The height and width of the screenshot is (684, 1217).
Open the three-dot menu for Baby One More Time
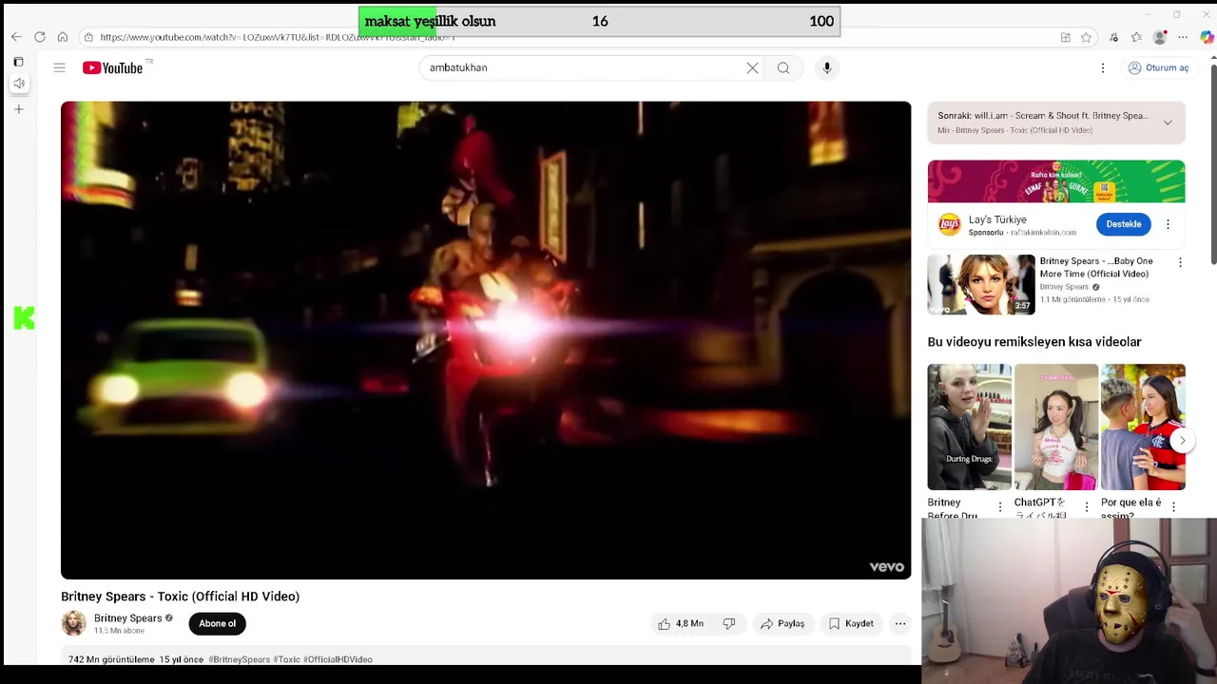pyautogui.click(x=1180, y=262)
